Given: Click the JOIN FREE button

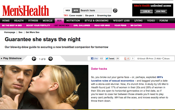Looking at the screenshot, I should (x=161, y=11).
